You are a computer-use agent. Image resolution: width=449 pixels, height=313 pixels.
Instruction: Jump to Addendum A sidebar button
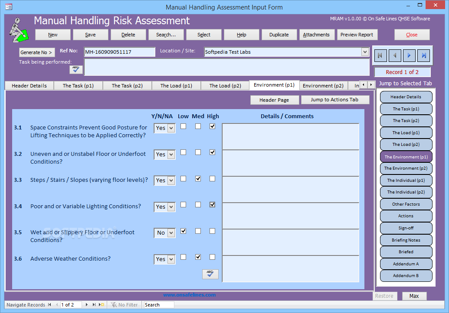coord(406,264)
